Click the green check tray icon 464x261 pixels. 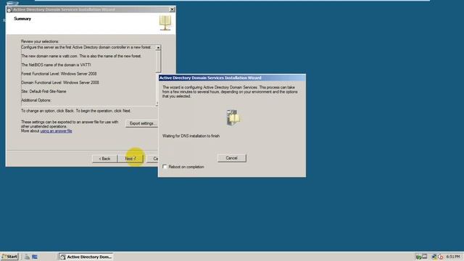[x=418, y=257]
